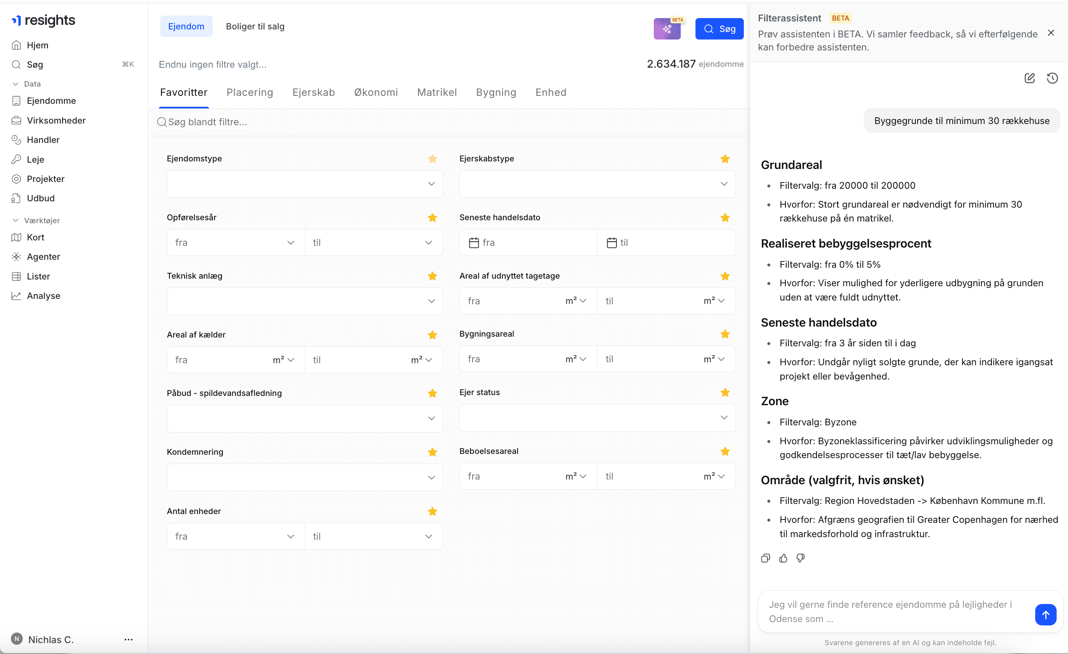The width and height of the screenshot is (1068, 654).
Task: Open the Kondemnering dropdown
Action: coord(305,477)
